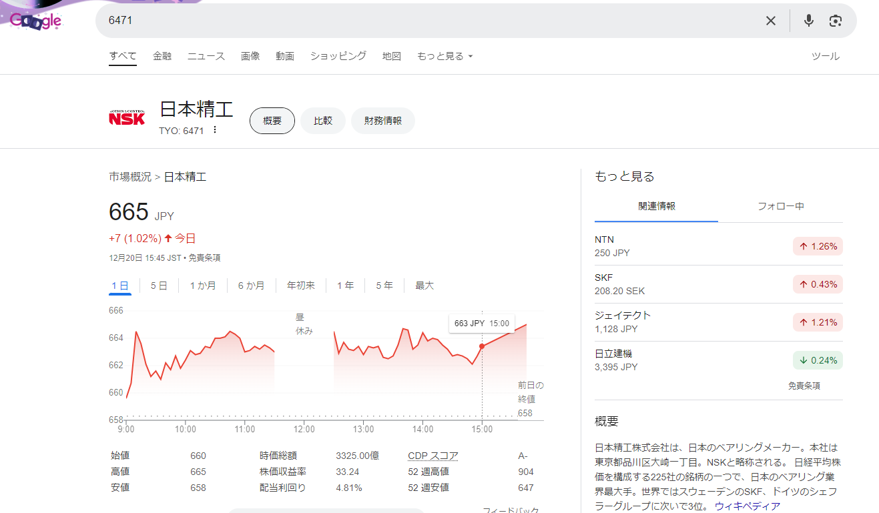Expand the もっと見る dropdown in navigation
Image resolution: width=879 pixels, height=513 pixels.
pos(445,56)
